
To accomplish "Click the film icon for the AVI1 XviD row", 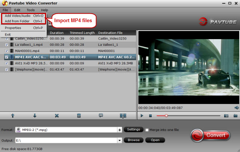I will 12,63.
